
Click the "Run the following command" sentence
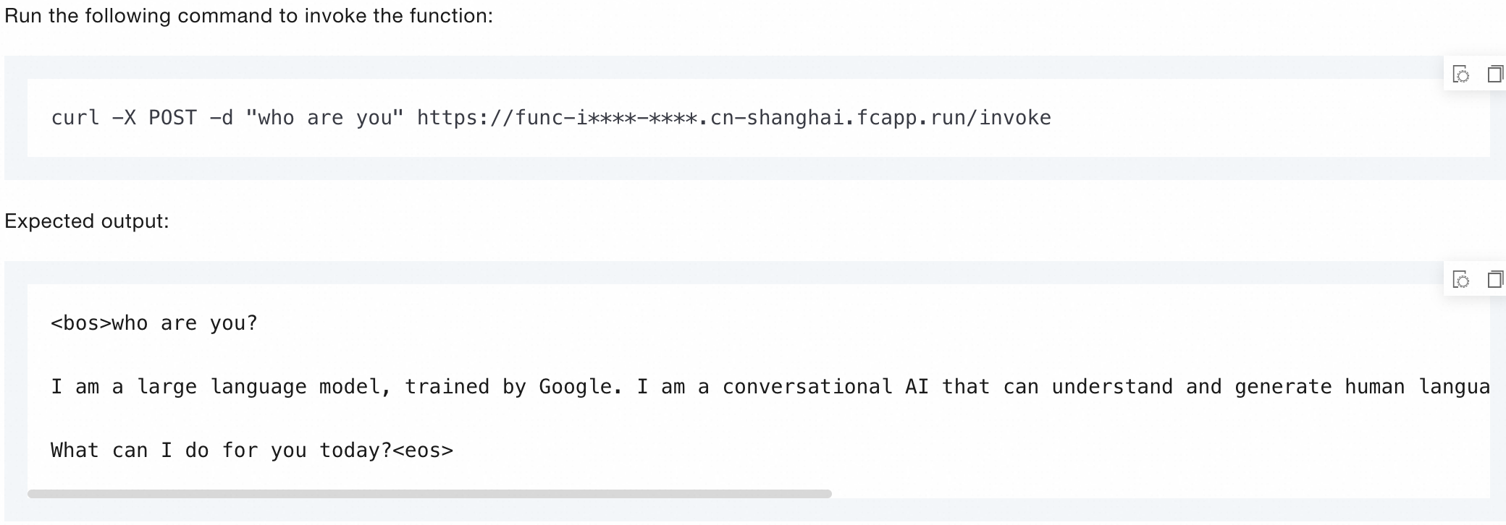pos(248,16)
